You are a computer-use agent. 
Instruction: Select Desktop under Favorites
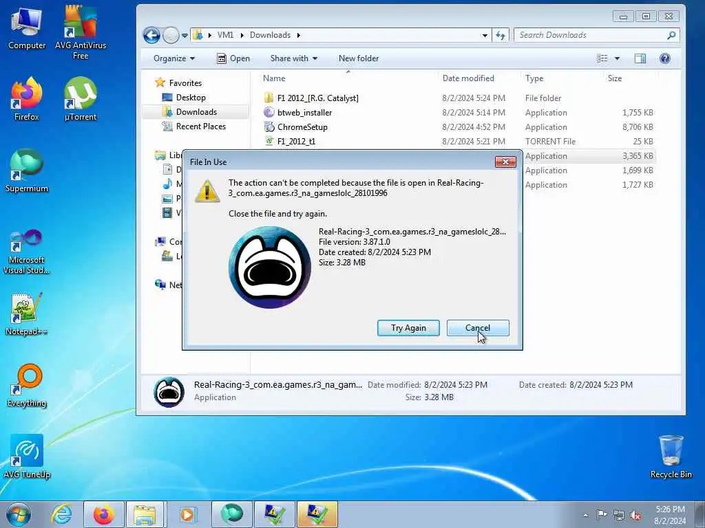191,98
